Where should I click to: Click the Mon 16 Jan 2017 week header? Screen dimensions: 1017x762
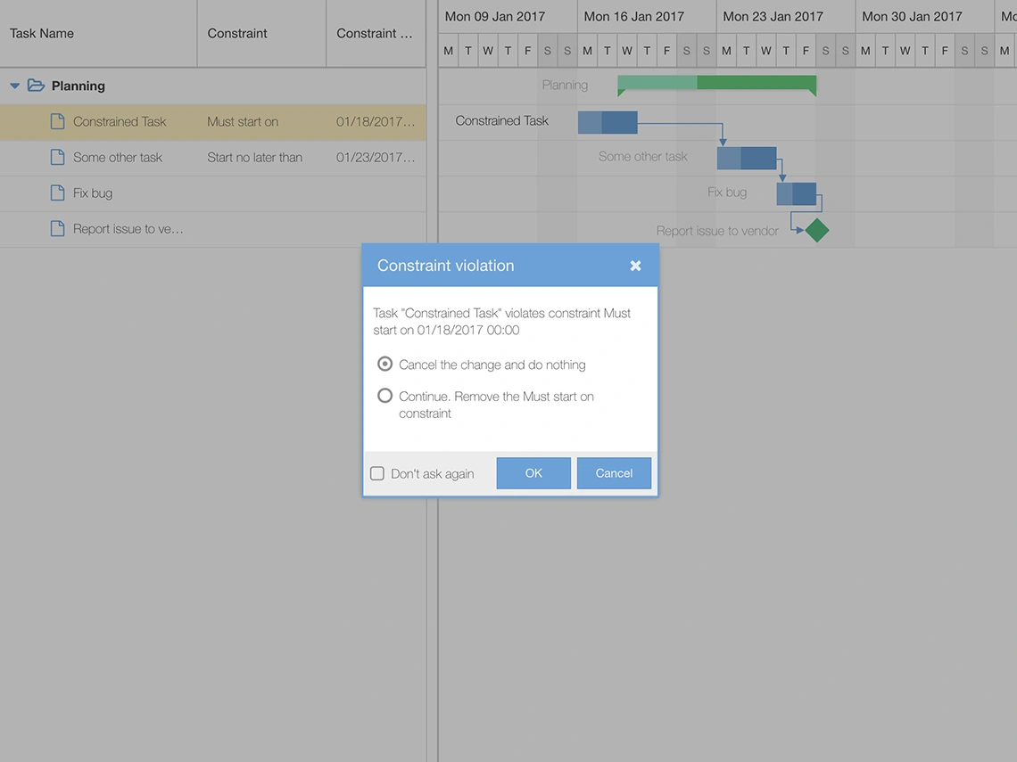pos(647,16)
